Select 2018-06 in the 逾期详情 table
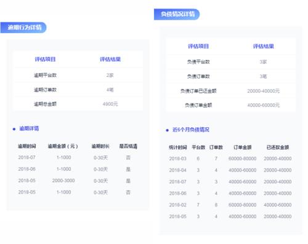Screen dimensions: 308x244 (26, 169)
